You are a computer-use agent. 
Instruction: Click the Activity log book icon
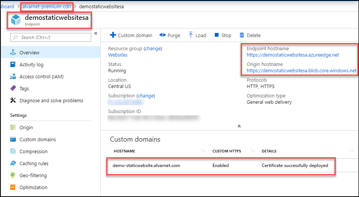13,64
